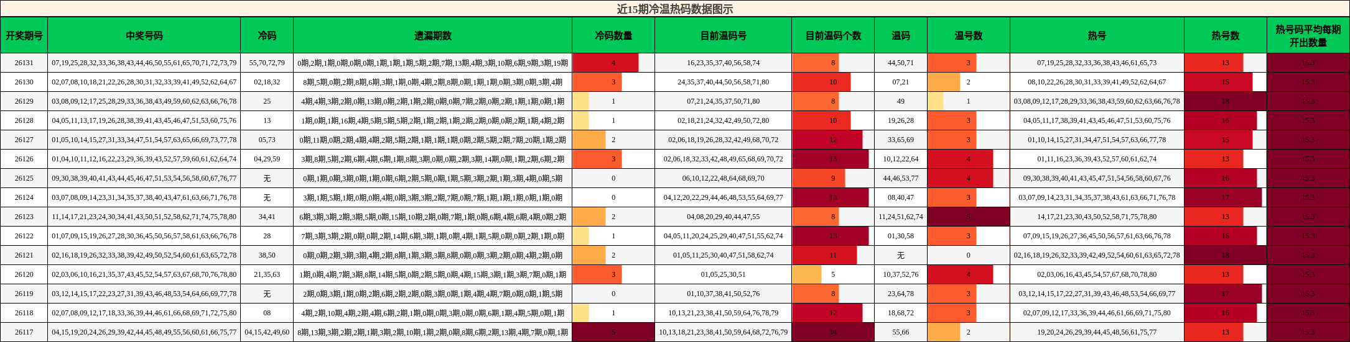Click period number 26129
The width and height of the screenshot is (1350, 342).
(x=24, y=101)
